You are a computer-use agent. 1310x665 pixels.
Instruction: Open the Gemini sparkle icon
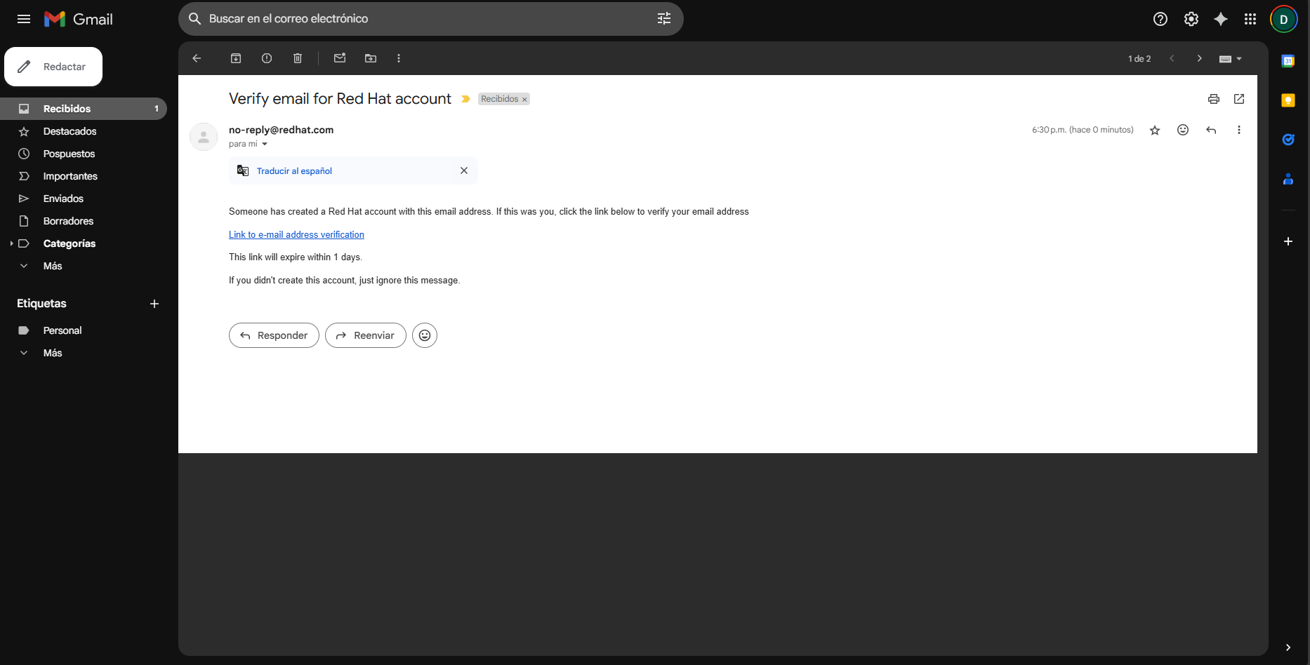[1221, 19]
